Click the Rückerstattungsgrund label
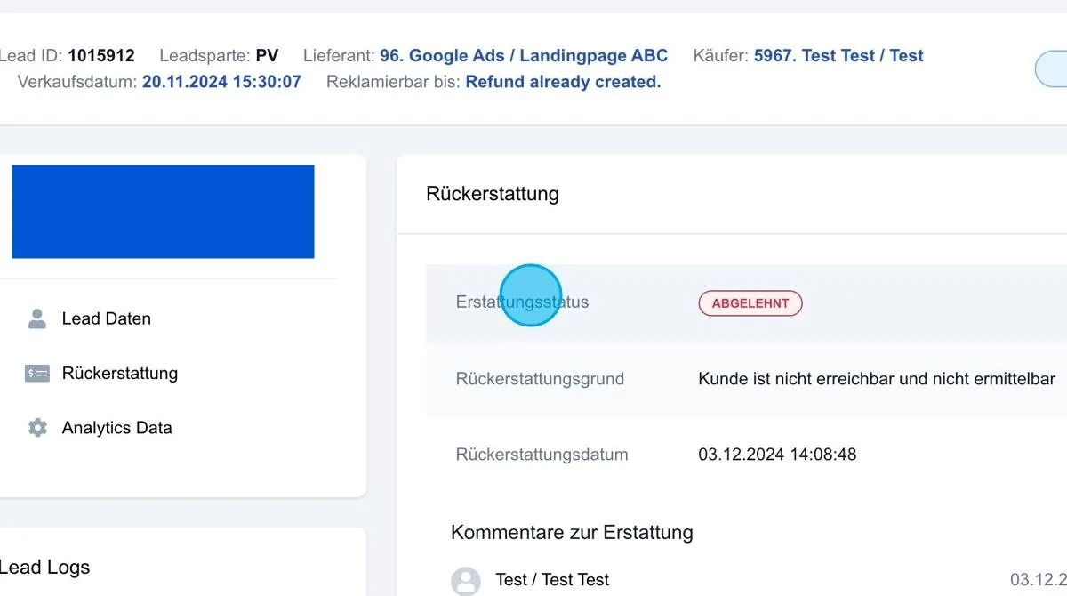 (540, 379)
